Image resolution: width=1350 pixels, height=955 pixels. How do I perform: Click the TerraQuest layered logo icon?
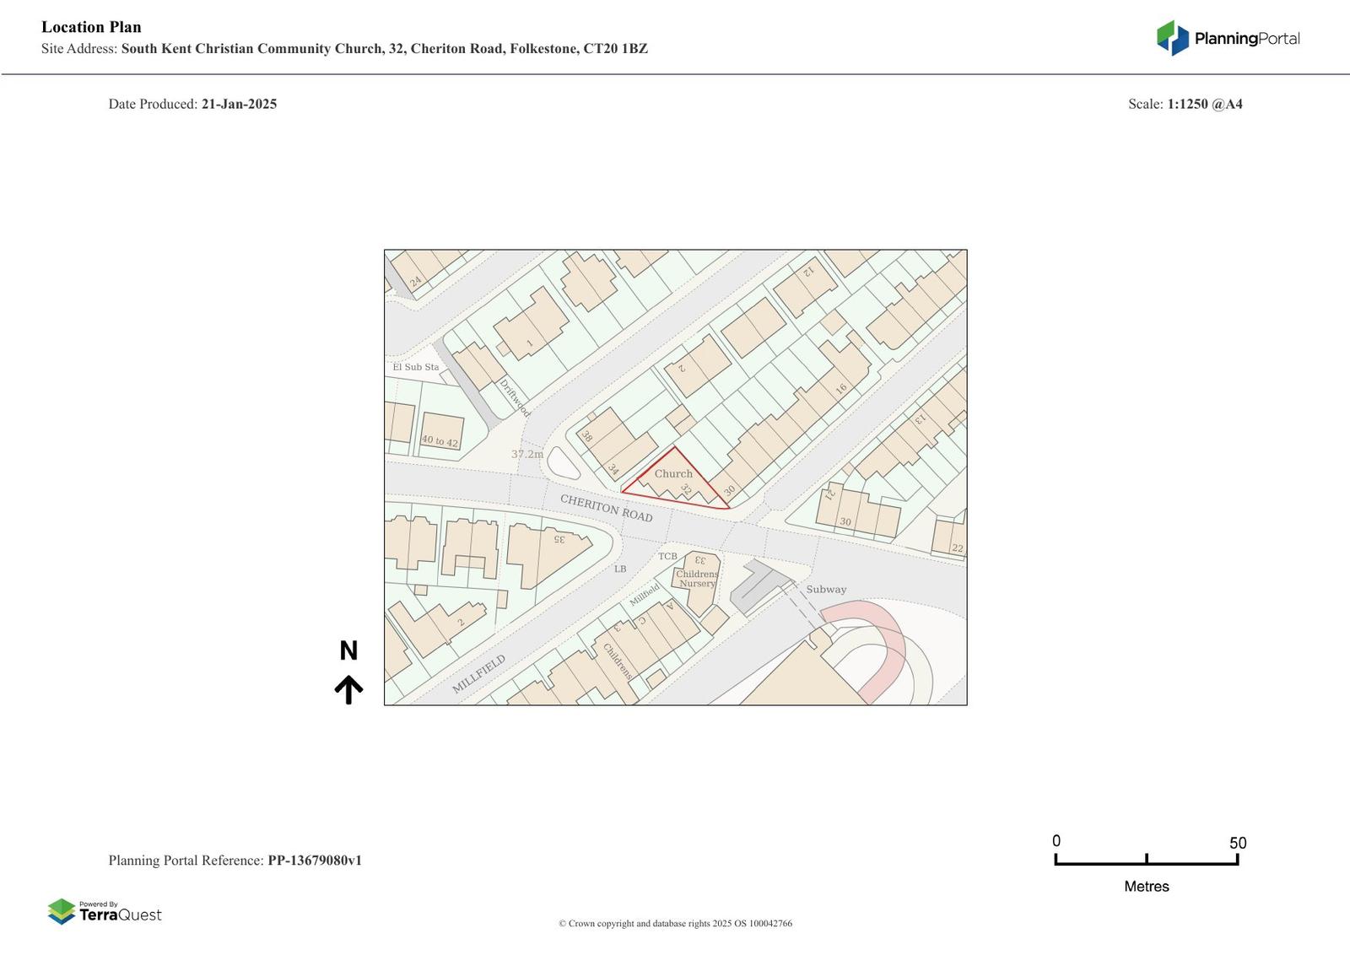click(62, 911)
